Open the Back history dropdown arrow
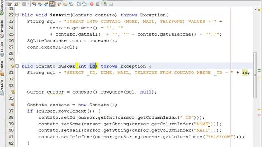 coord(20,4)
